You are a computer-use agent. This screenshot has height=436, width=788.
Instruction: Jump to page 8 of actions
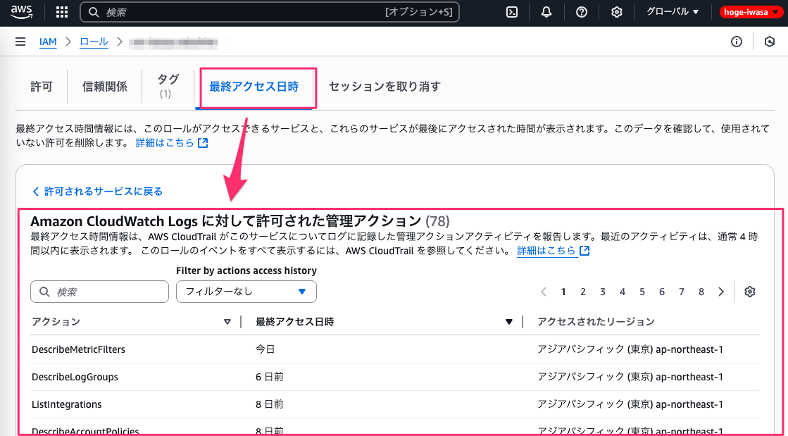pyautogui.click(x=701, y=292)
